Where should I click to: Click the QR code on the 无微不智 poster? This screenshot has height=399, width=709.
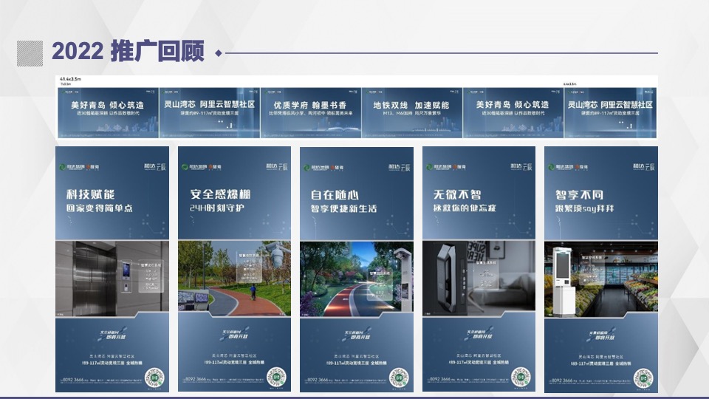(x=521, y=376)
